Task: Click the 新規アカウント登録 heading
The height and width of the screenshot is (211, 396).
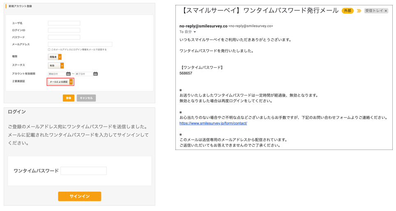Action: pos(20,6)
